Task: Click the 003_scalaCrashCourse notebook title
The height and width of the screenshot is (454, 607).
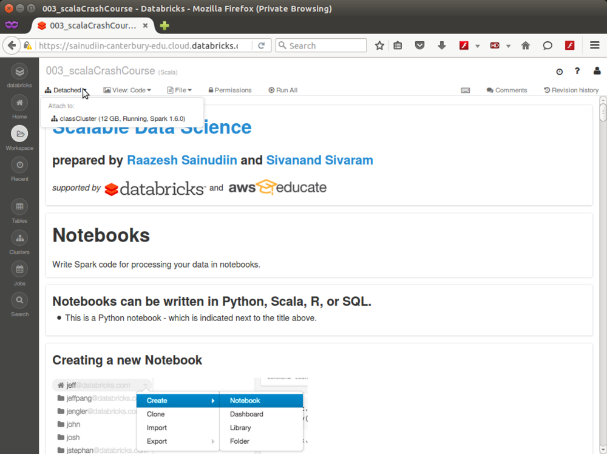Action: 100,71
